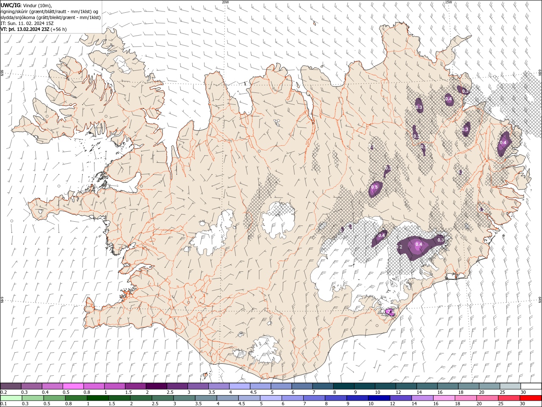
Task: Select the darkest purple swatch labeled 2
Action: click(156, 386)
